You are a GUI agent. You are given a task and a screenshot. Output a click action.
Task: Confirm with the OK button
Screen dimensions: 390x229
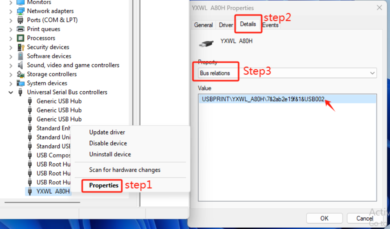click(324, 218)
